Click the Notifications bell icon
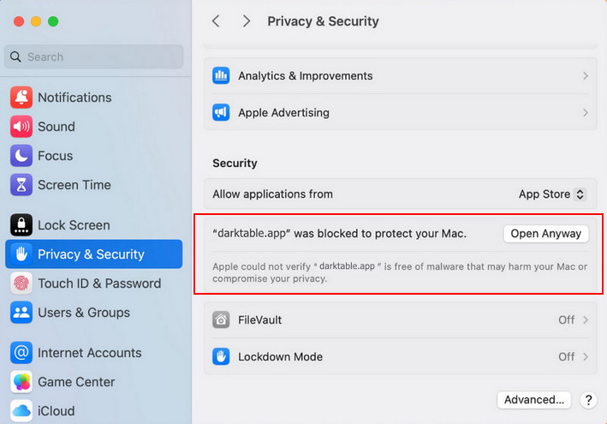 [x=21, y=98]
